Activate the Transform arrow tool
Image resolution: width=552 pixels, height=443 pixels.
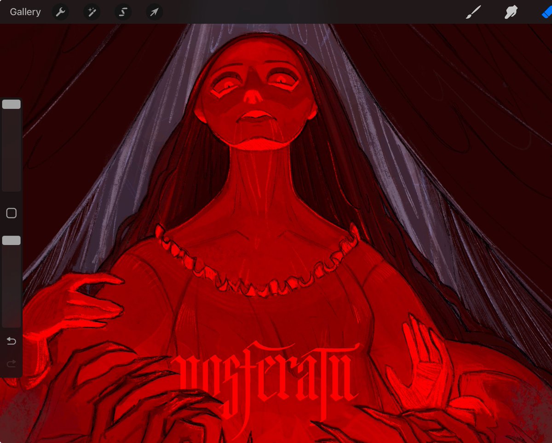(x=154, y=12)
